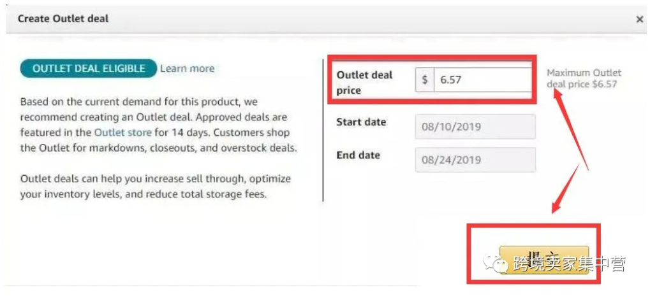Click the Maximum Outlet deal price hint
This screenshot has width=650, height=298.
click(x=583, y=78)
